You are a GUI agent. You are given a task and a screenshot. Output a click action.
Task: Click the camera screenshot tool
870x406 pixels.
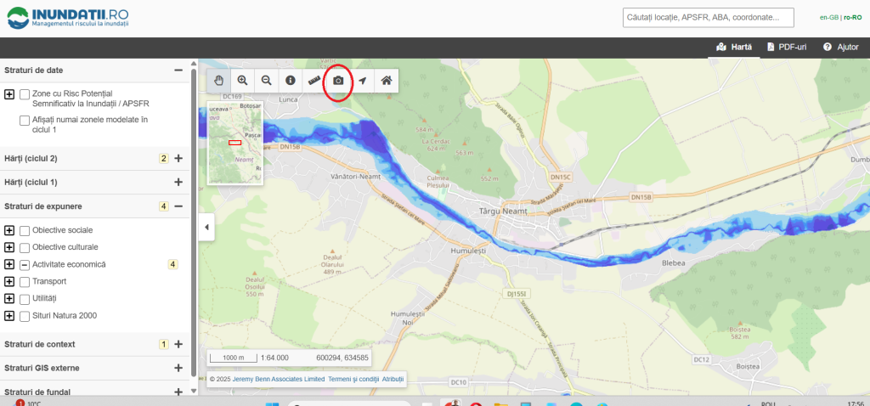tap(338, 81)
